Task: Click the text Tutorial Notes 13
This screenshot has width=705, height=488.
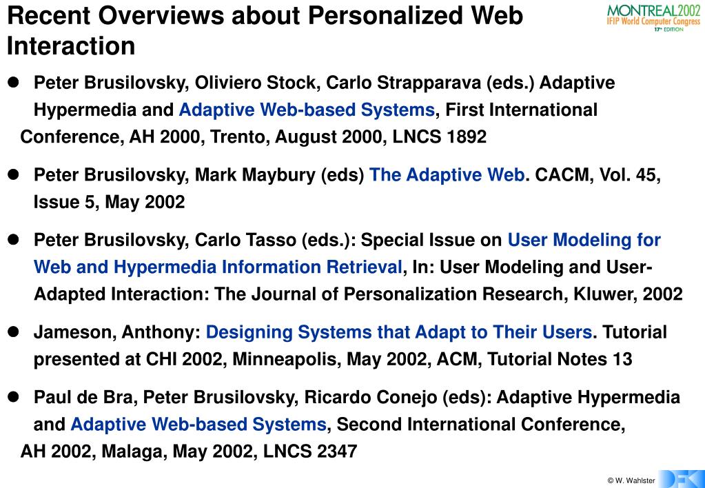Action: point(560,359)
